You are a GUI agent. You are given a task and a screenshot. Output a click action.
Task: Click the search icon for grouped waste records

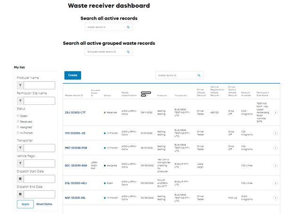128,52
